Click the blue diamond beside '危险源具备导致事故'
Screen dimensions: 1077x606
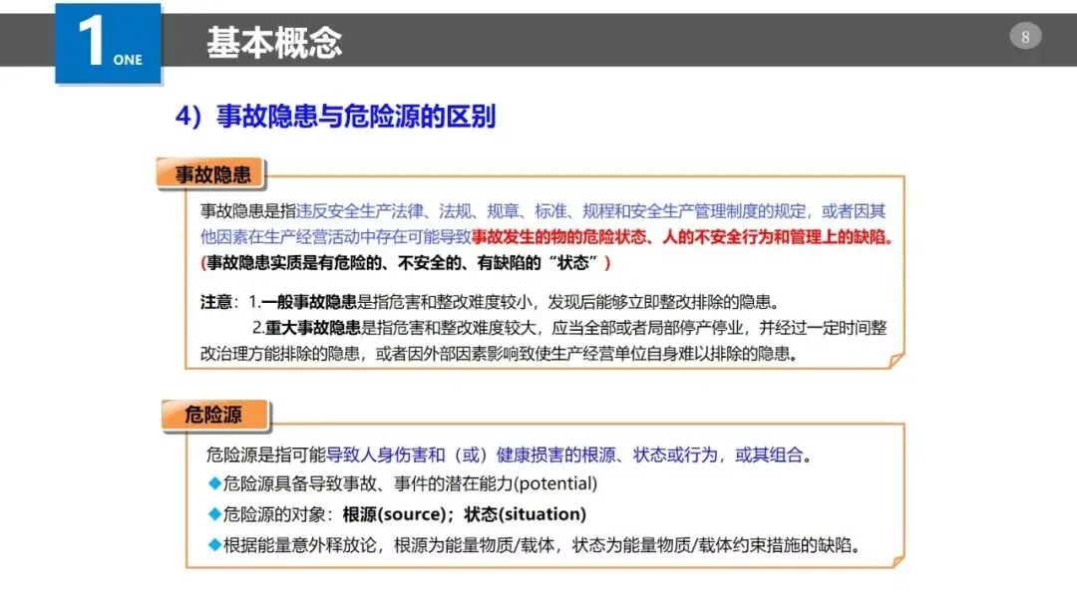click(214, 483)
